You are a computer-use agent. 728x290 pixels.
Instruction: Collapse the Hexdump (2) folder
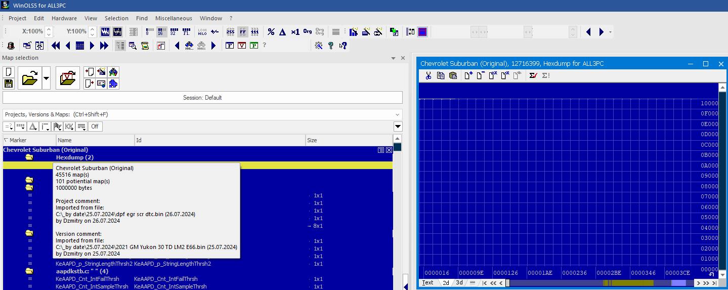pyautogui.click(x=29, y=157)
